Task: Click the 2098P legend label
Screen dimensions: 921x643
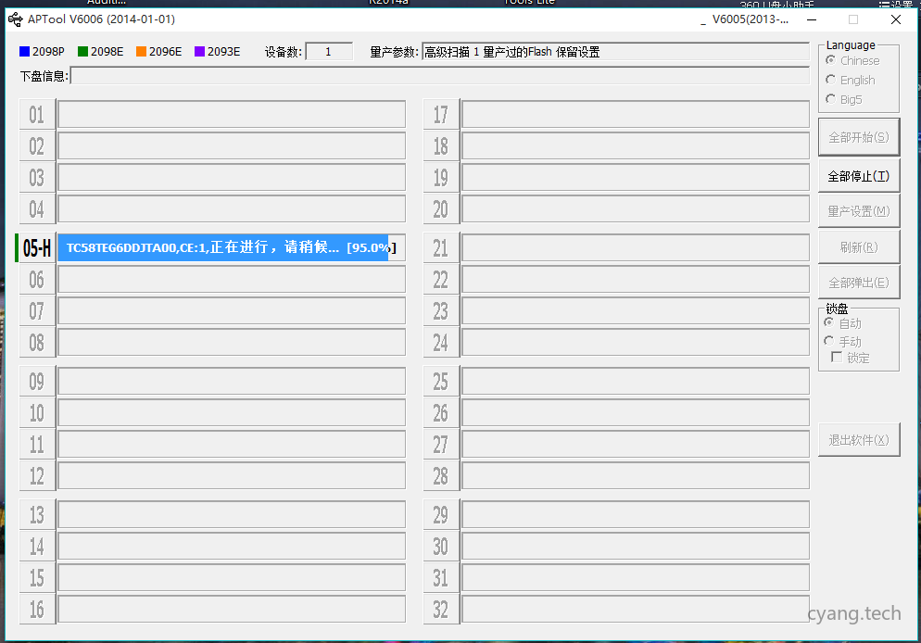Action: point(48,52)
